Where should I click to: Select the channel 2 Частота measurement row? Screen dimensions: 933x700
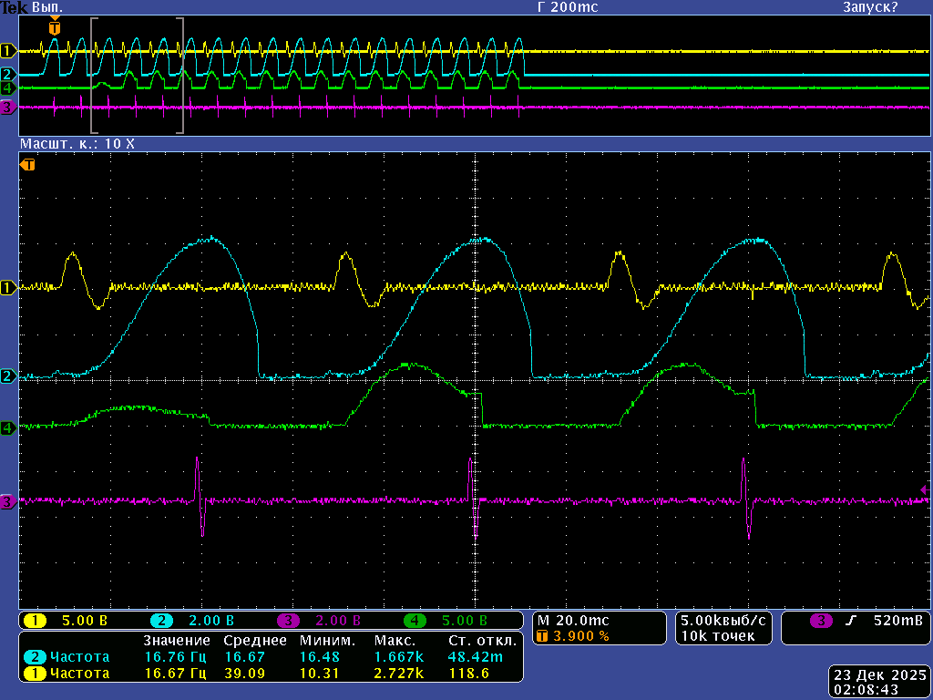[80, 656]
